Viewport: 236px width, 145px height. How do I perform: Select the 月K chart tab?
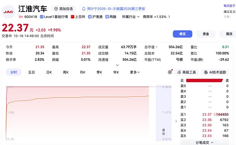coord(83,72)
